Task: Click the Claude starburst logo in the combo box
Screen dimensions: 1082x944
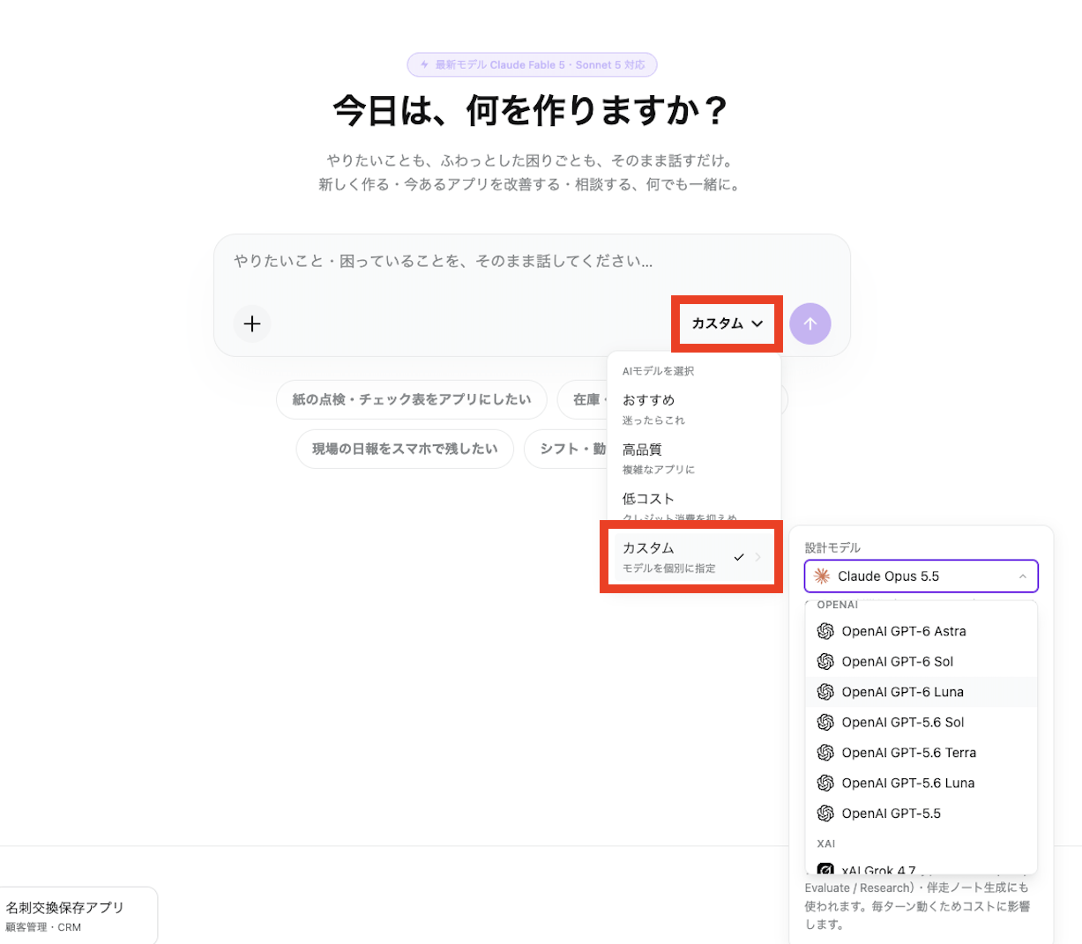Action: tap(822, 576)
